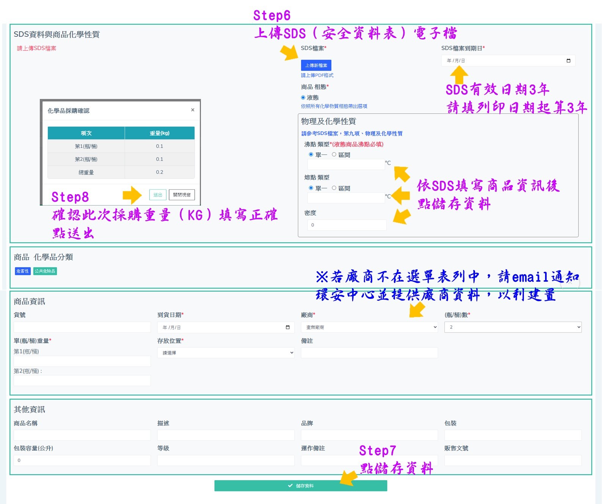Choose 區間 option for melting point type
The width and height of the screenshot is (602, 504).
click(x=334, y=188)
